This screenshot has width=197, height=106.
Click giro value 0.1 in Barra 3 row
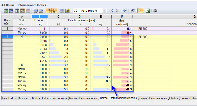click(122, 29)
